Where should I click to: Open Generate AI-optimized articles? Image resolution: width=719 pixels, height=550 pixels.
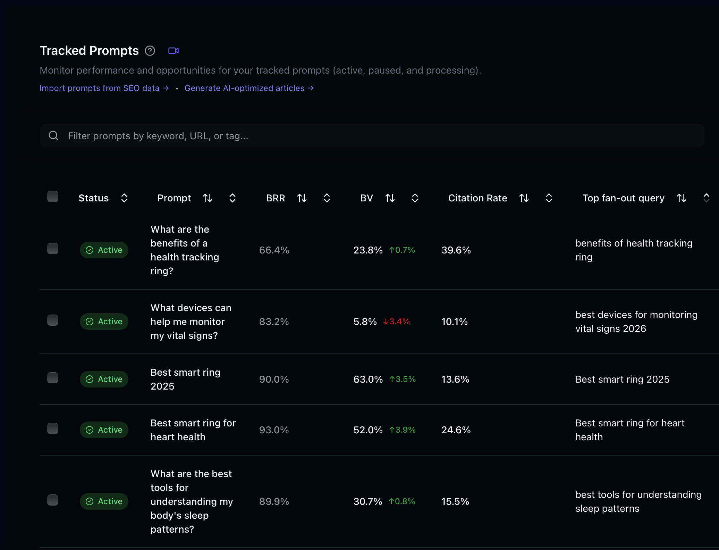click(x=249, y=88)
